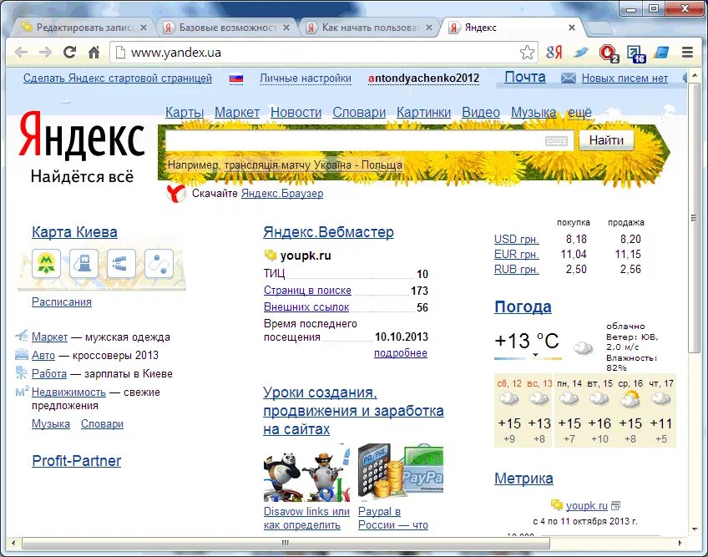
Task: Close the Яндекс tab
Action: (x=572, y=28)
